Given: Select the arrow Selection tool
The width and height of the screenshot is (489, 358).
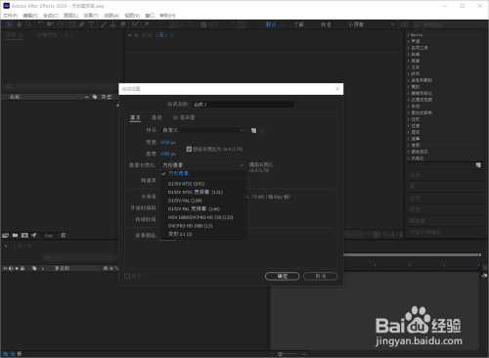Looking at the screenshot, I should (9, 24).
